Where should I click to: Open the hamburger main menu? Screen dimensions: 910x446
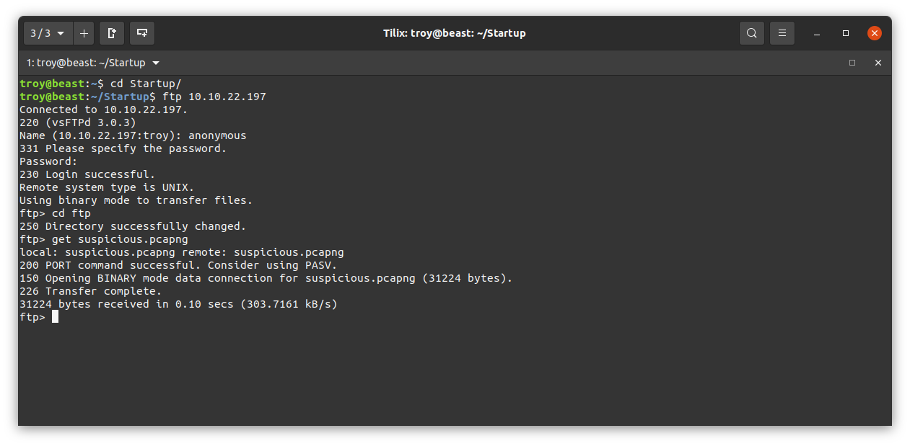[x=782, y=33]
